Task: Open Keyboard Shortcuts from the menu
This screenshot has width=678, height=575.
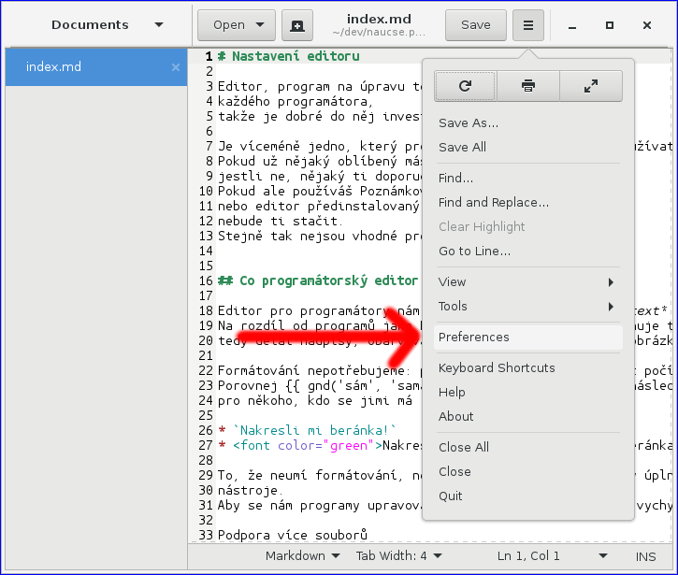Action: (x=496, y=367)
